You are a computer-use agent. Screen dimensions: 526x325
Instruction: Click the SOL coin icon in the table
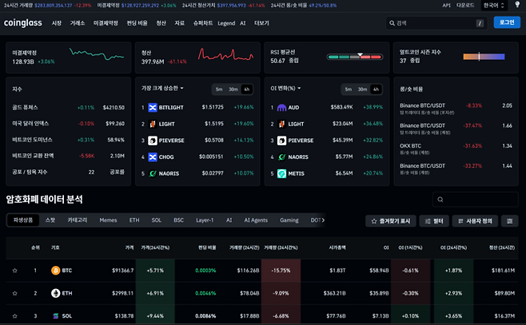click(x=56, y=316)
